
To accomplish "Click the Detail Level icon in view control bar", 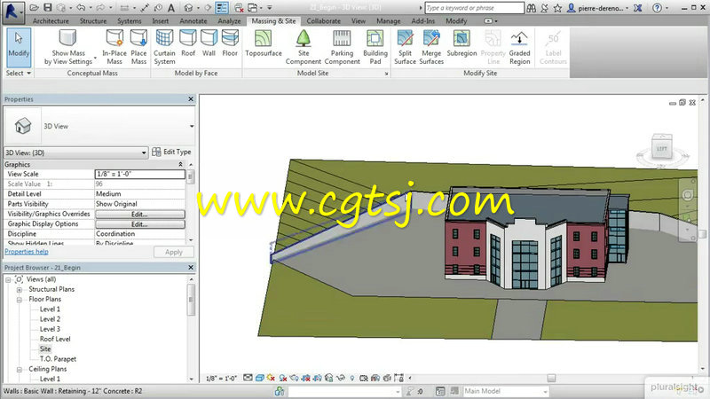I will tap(248, 378).
